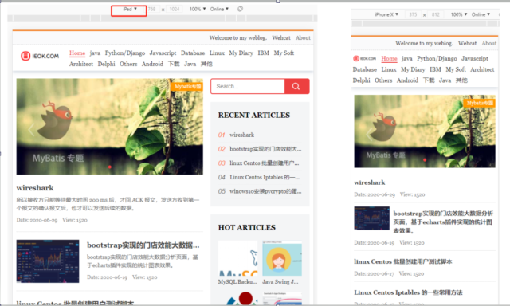Viewport: 510px width, 306px height.
Task: Click red carousel indicator dot in iPad view
Action: click(x=110, y=167)
